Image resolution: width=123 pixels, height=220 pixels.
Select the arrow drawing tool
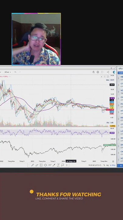[54, 165]
